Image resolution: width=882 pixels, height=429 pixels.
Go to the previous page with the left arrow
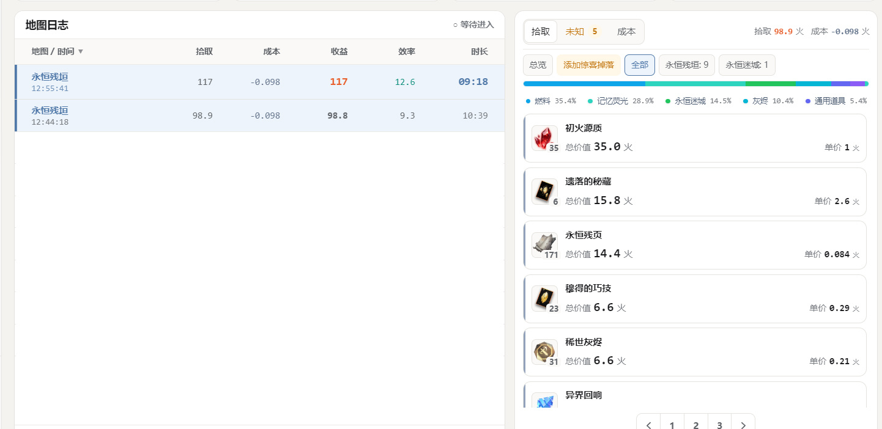[648, 425]
